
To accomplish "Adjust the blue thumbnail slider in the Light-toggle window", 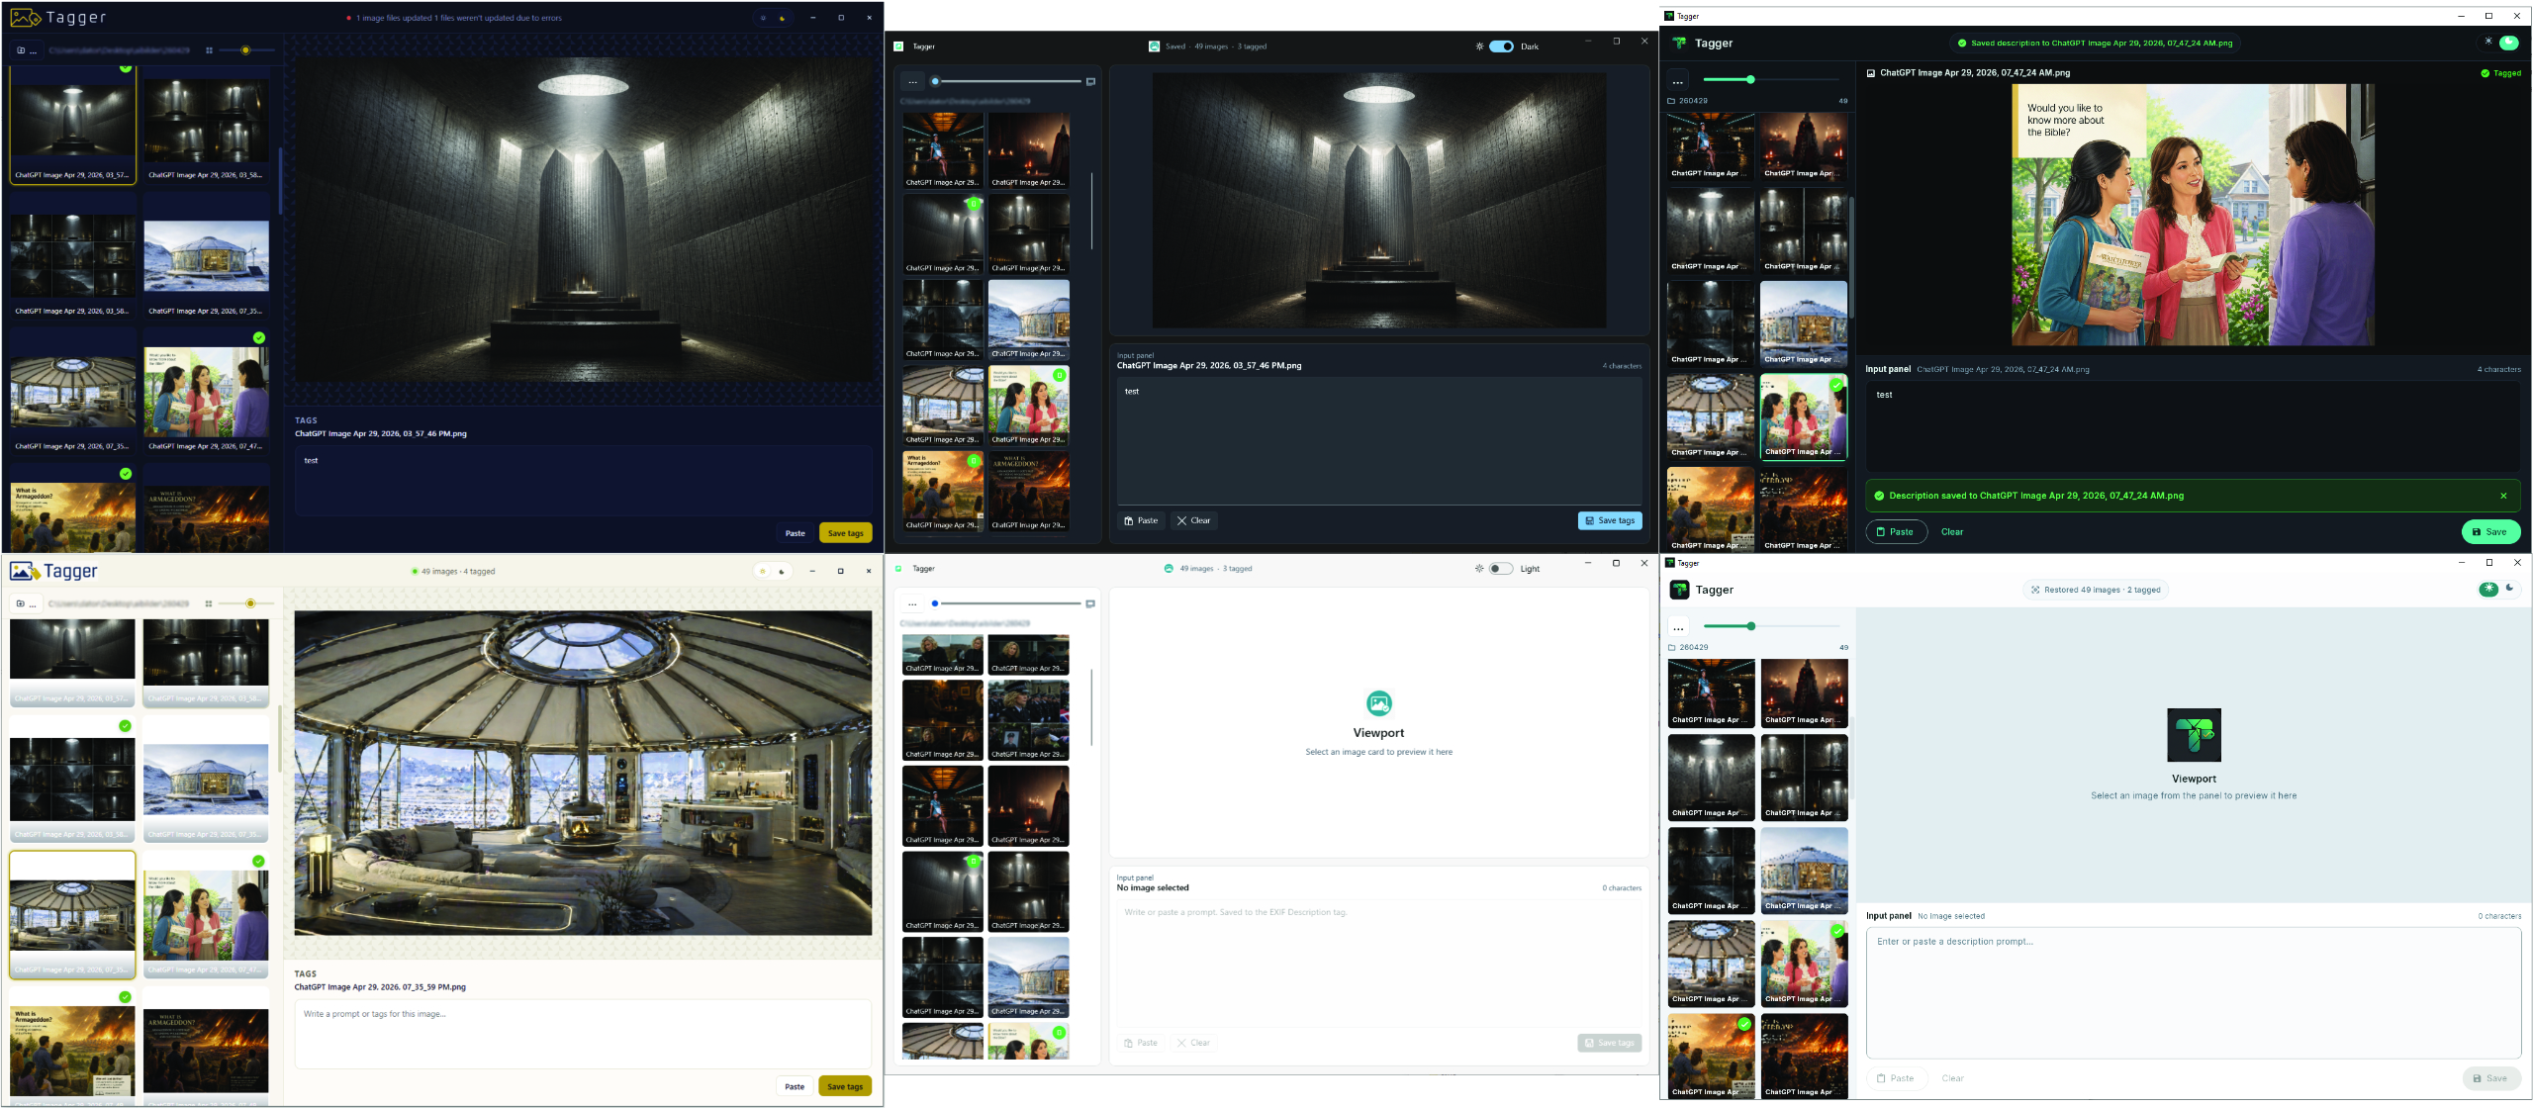I will tap(1007, 603).
